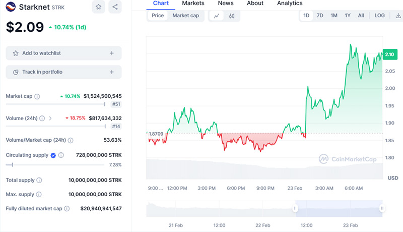Select the 7D time range
Viewport: 403px width, 232px height.
coord(320,16)
